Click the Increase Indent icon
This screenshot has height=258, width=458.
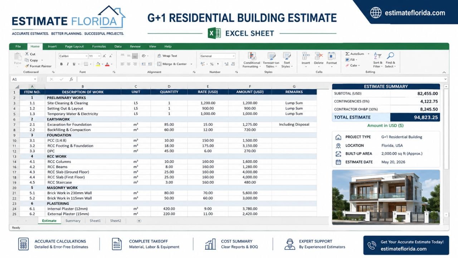click(x=149, y=64)
